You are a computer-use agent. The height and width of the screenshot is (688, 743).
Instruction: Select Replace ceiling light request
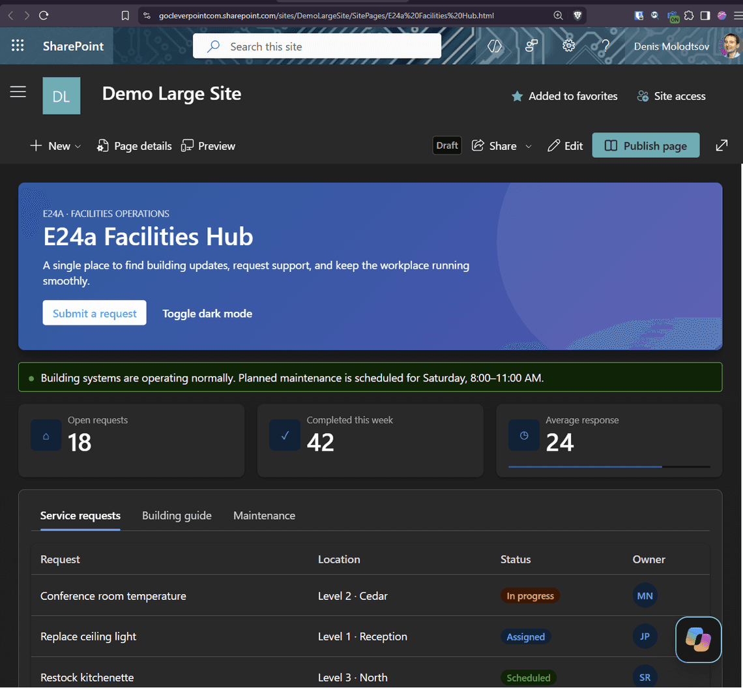point(88,636)
